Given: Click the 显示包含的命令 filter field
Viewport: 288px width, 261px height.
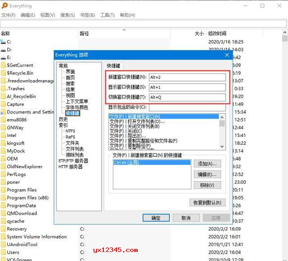Looking at the screenshot, I should click(x=187, y=107).
